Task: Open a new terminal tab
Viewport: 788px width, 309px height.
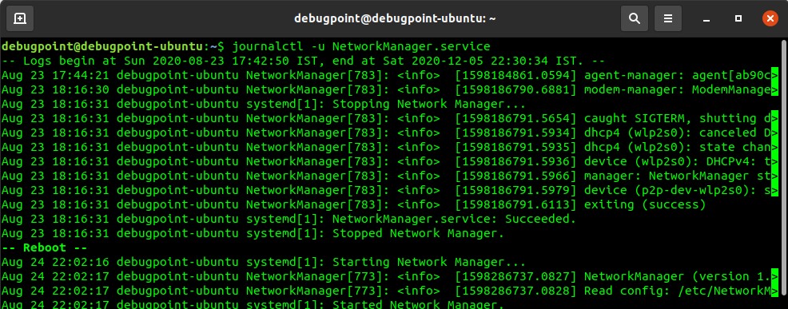Action: tap(20, 18)
